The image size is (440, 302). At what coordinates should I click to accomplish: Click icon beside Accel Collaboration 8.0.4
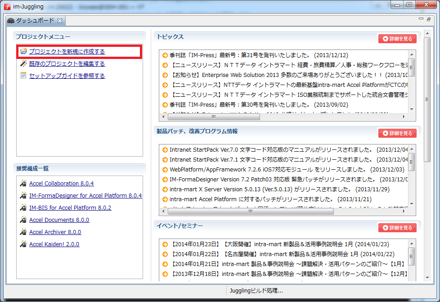click(23, 183)
